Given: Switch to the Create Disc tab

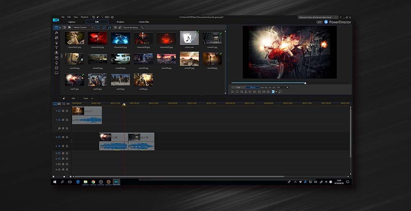Looking at the screenshot, I should click(x=144, y=22).
